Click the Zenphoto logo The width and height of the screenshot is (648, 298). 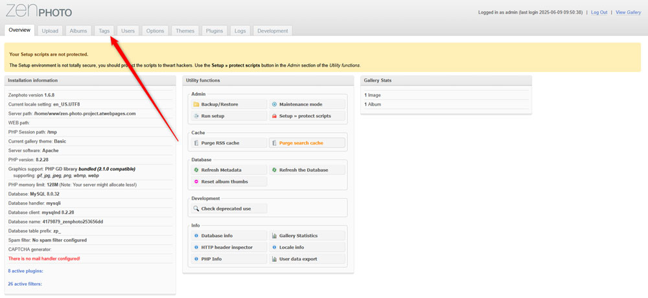(x=39, y=10)
